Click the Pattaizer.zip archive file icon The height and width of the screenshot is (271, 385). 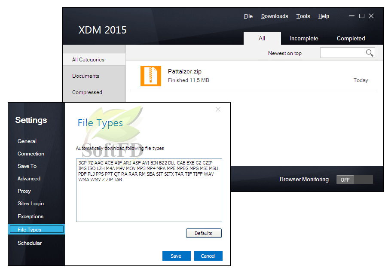(x=151, y=76)
